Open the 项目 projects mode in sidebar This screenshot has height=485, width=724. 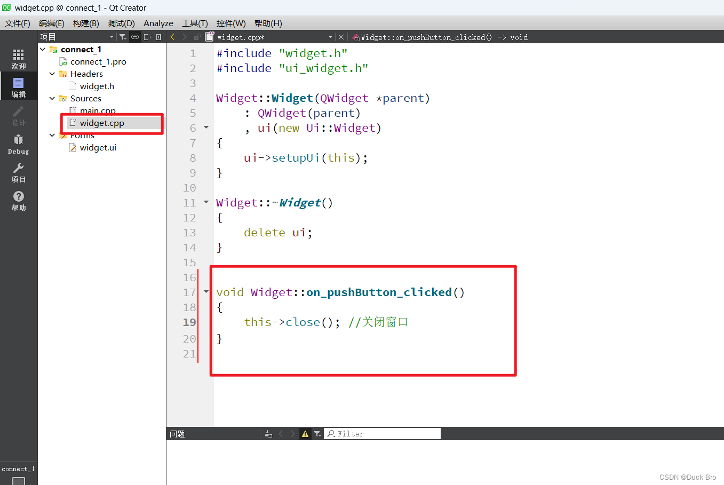pyautogui.click(x=19, y=173)
